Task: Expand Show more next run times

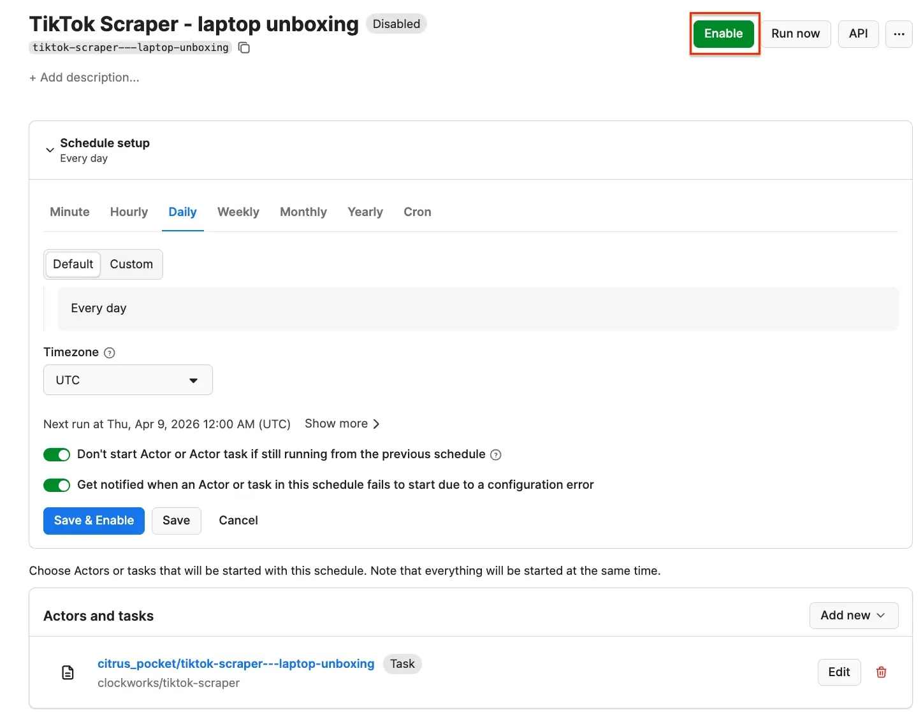Action: (x=342, y=424)
